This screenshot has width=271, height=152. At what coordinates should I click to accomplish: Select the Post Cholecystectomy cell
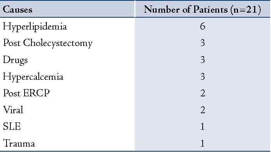(48, 43)
